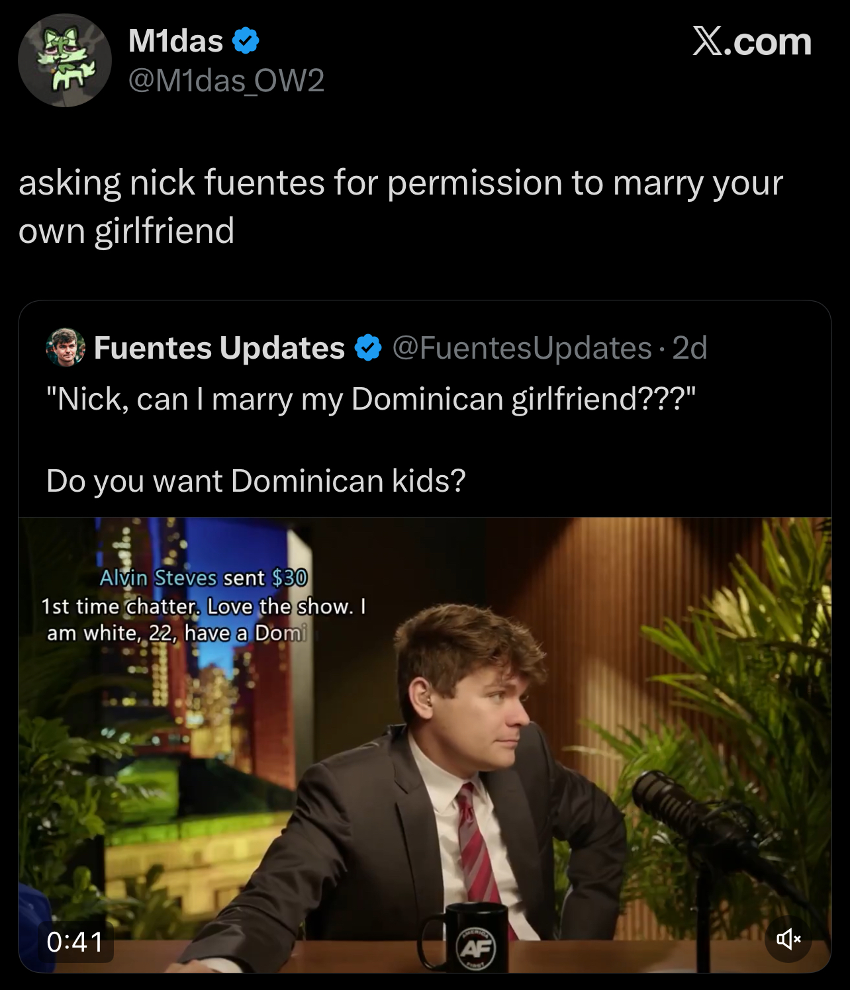850x990 pixels.
Task: Open M1das profile avatar
Action: 65,60
